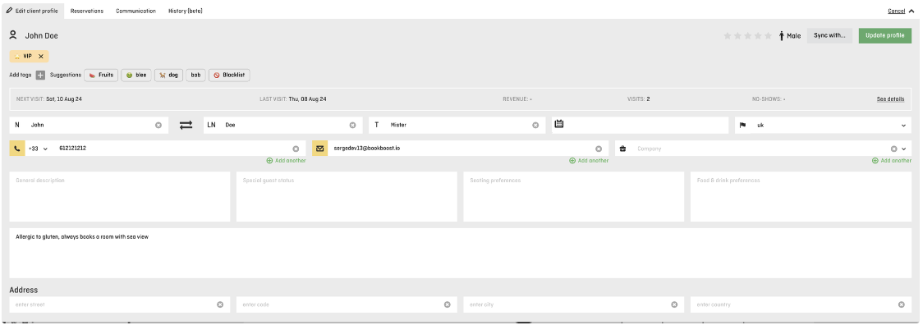Click the Seating preferences box
Screen dimensions: 923x325
(574, 197)
